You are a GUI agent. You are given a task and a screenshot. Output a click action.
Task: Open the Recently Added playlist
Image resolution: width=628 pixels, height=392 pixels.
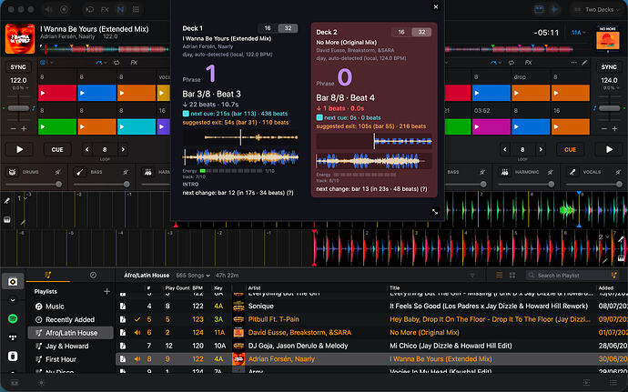coord(70,319)
